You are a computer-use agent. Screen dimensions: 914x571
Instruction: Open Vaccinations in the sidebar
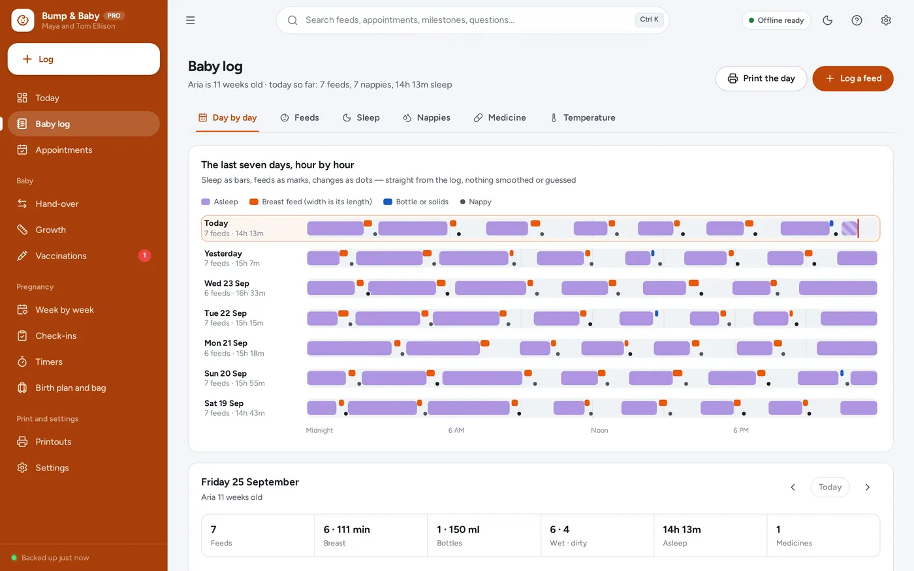(84, 256)
